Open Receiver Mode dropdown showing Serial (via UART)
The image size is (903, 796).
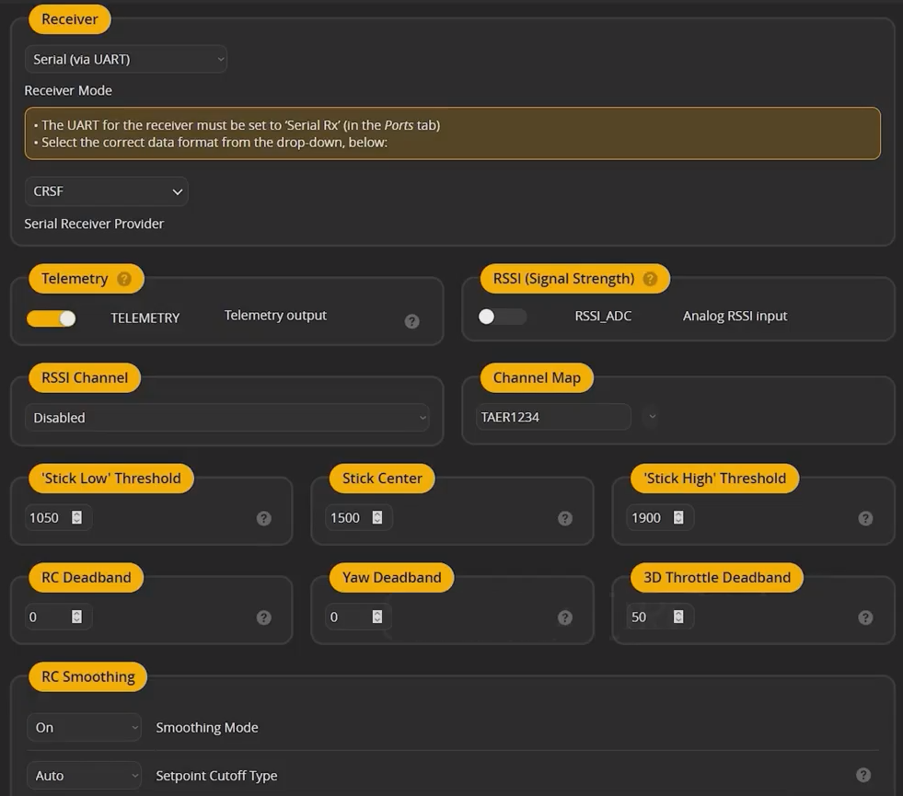coord(126,60)
